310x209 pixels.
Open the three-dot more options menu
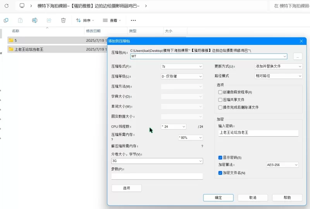(x=133, y=21)
